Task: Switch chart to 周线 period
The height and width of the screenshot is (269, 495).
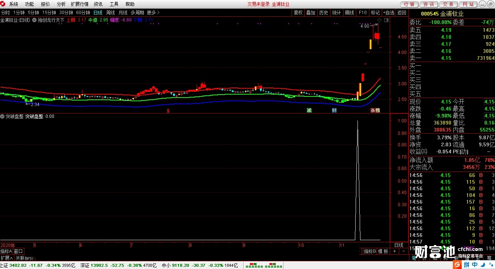Action: pos(111,13)
